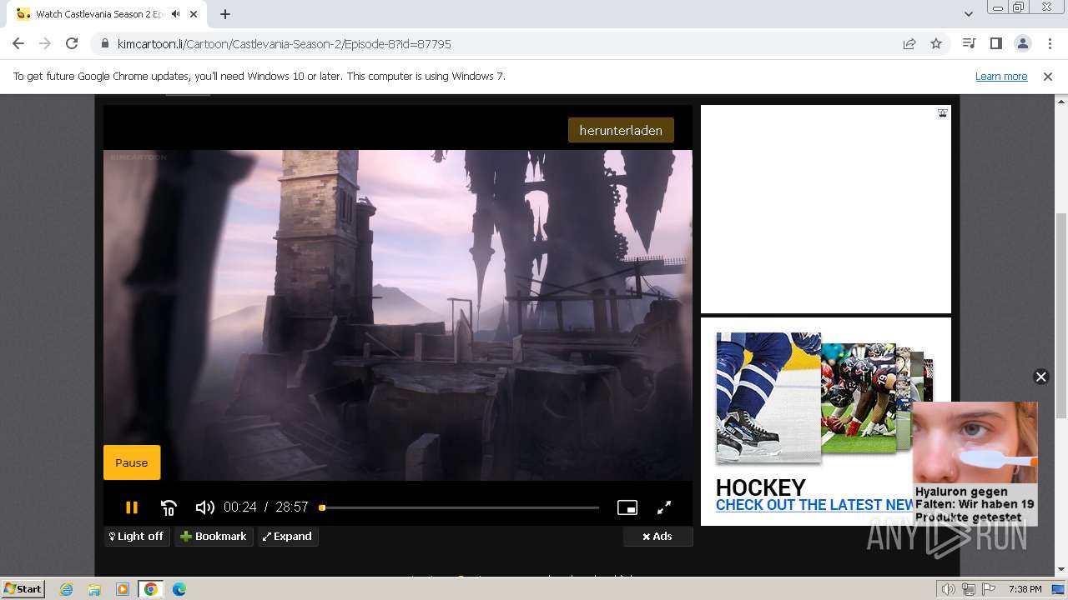Screen dimensions: 1068x600
Task: Open the Chrome profile avatar
Action: 1022,43
